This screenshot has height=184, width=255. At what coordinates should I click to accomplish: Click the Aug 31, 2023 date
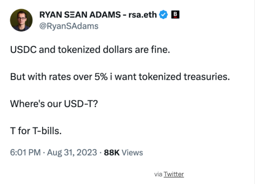(x=72, y=153)
